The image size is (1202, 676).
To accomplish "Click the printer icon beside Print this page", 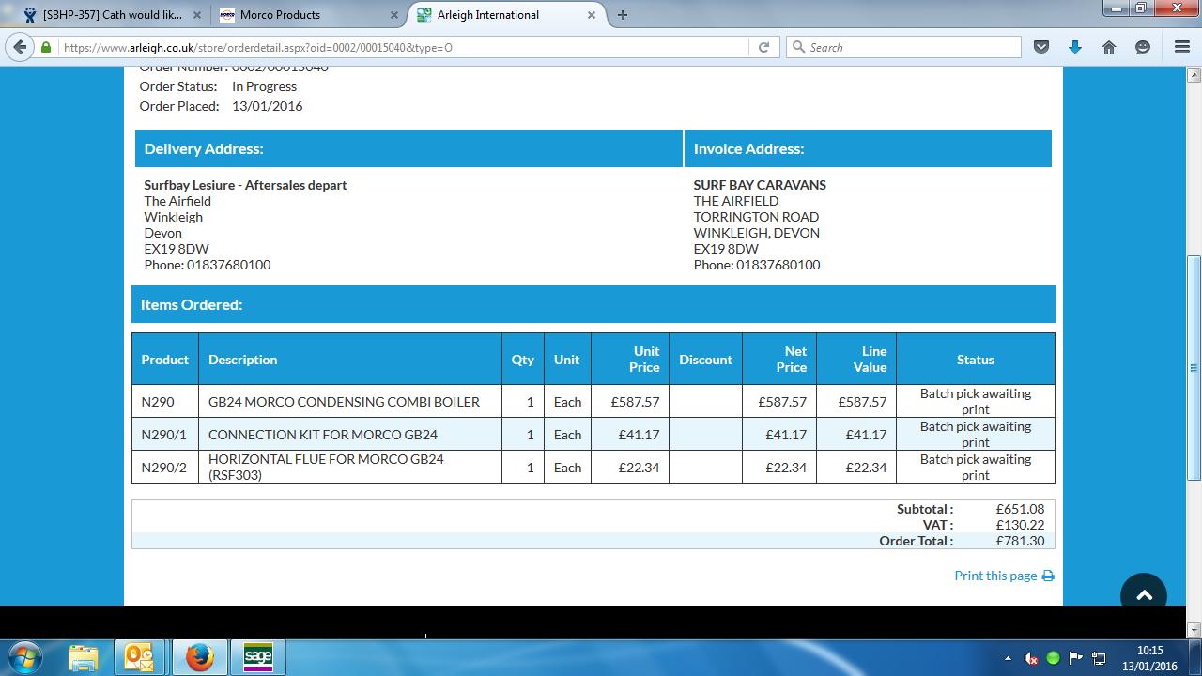I will point(1048,576).
